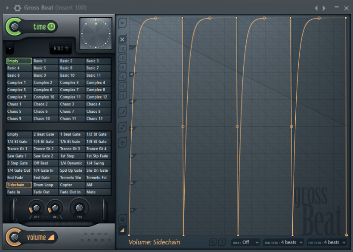This screenshot has width=353, height=252.
Task: Go to the next preset with the right arrow
Action: click(324, 8)
